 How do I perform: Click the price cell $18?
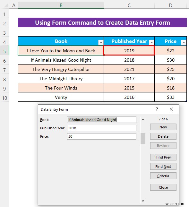point(170,88)
